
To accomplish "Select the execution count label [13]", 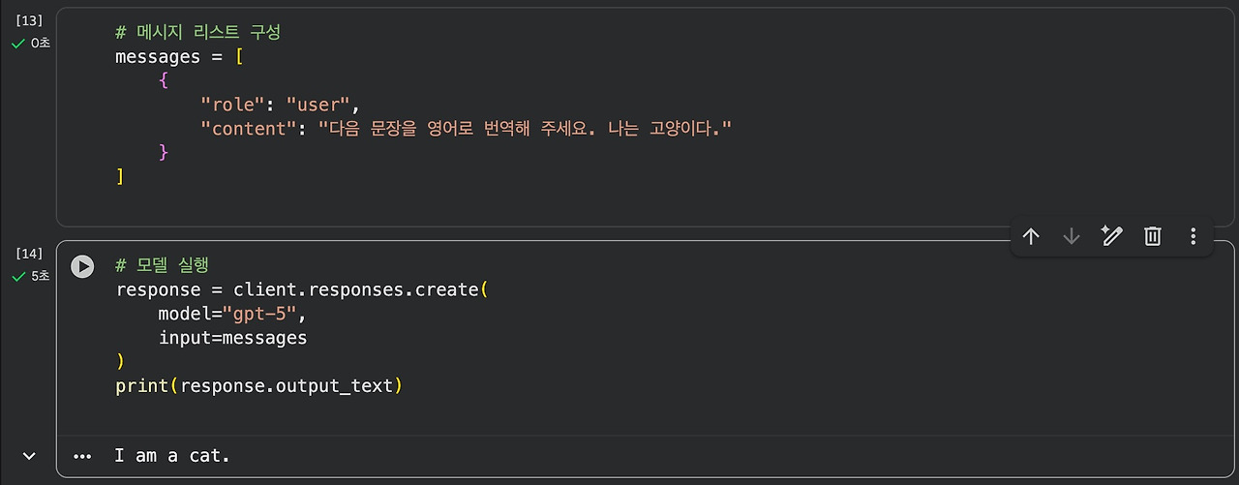I will (x=29, y=20).
